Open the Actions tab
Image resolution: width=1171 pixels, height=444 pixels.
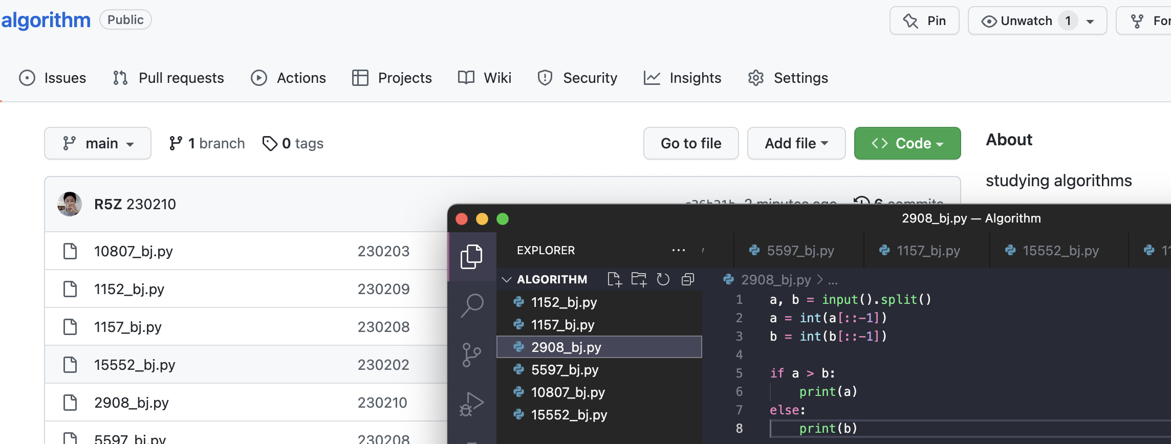click(288, 78)
